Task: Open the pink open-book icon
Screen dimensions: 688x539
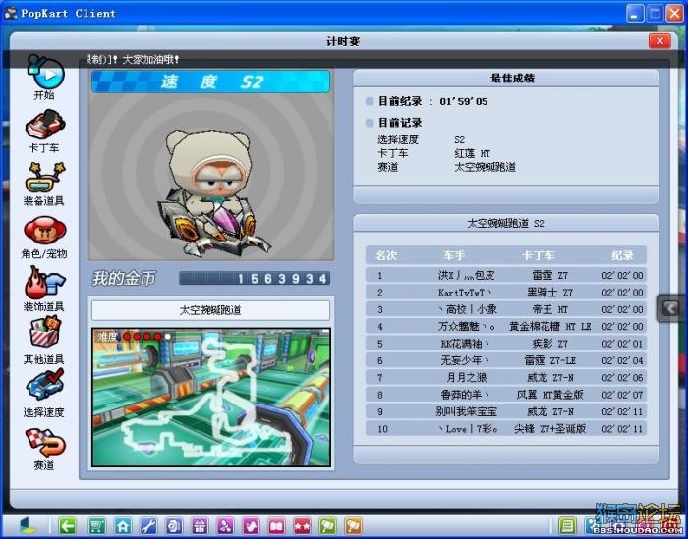Action: (277, 526)
